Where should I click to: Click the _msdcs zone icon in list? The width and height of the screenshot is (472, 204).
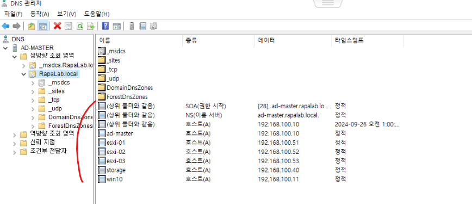pos(102,51)
